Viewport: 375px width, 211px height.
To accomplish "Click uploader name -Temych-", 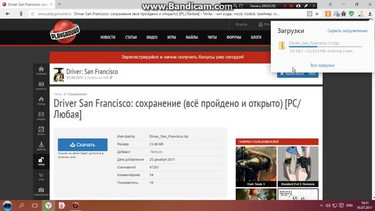I will (156, 152).
